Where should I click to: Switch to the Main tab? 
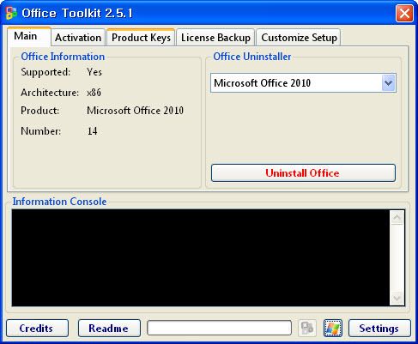click(x=29, y=37)
